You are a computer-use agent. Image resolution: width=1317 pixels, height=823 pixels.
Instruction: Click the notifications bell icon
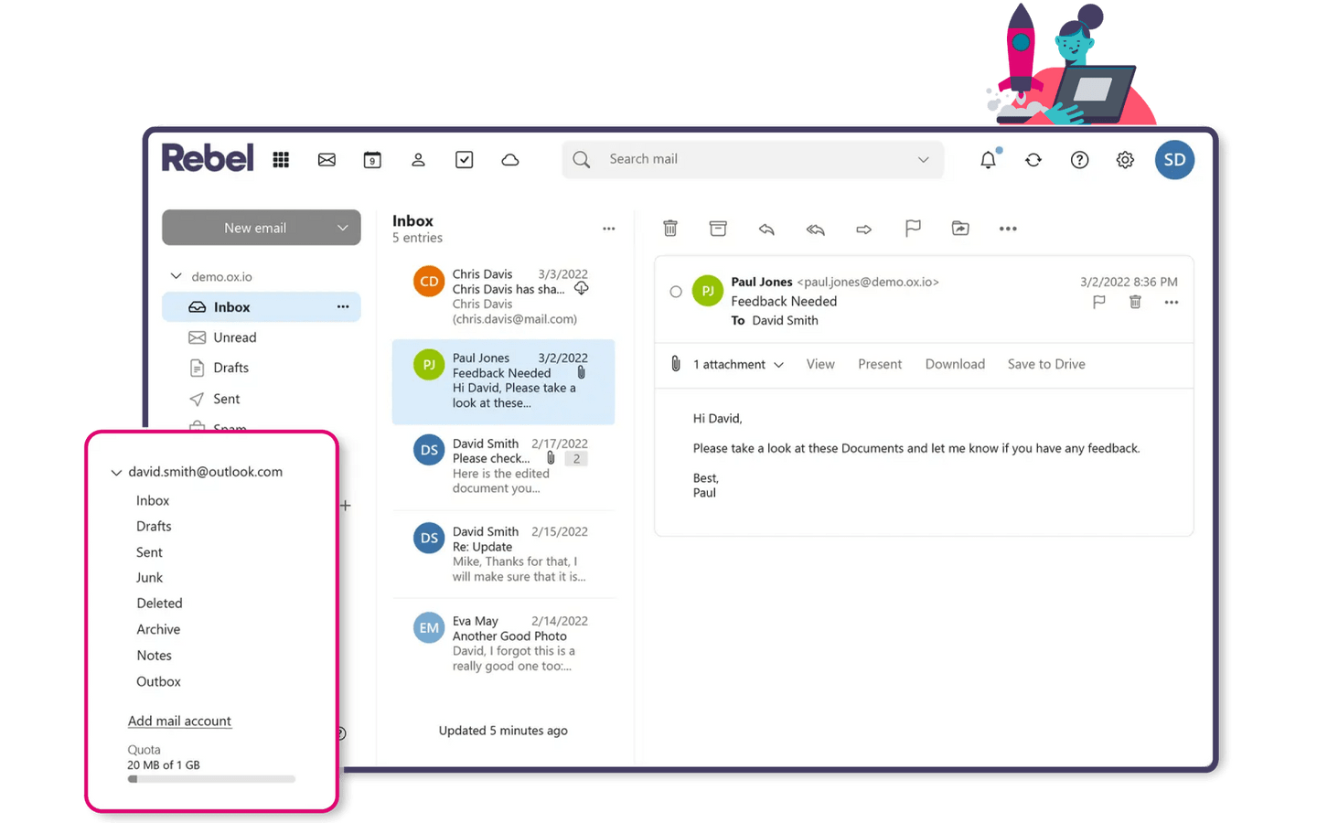pyautogui.click(x=988, y=160)
